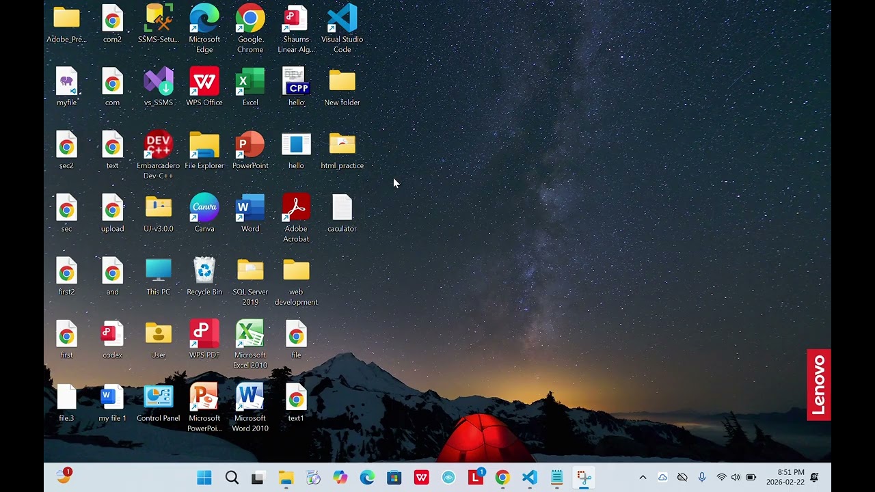Open Lenovo Vantage taskbar icon with badge
This screenshot has width=875, height=492.
pyautogui.click(x=476, y=477)
